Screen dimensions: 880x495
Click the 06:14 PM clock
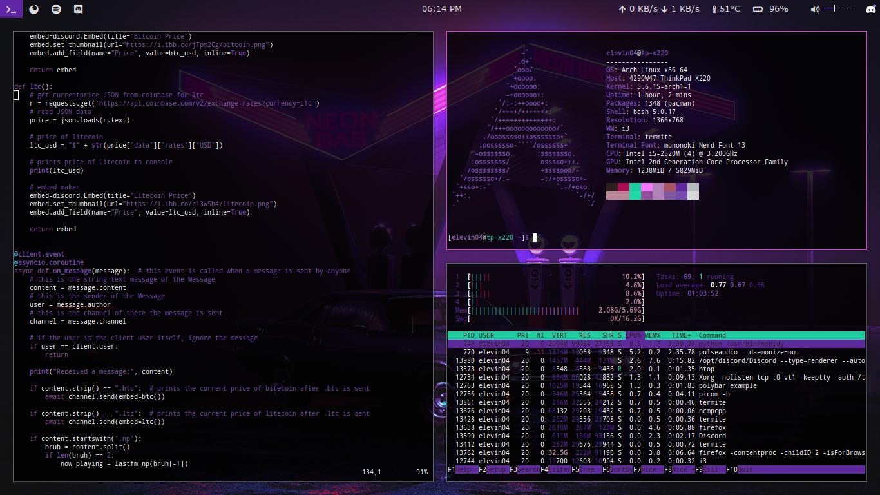point(442,9)
